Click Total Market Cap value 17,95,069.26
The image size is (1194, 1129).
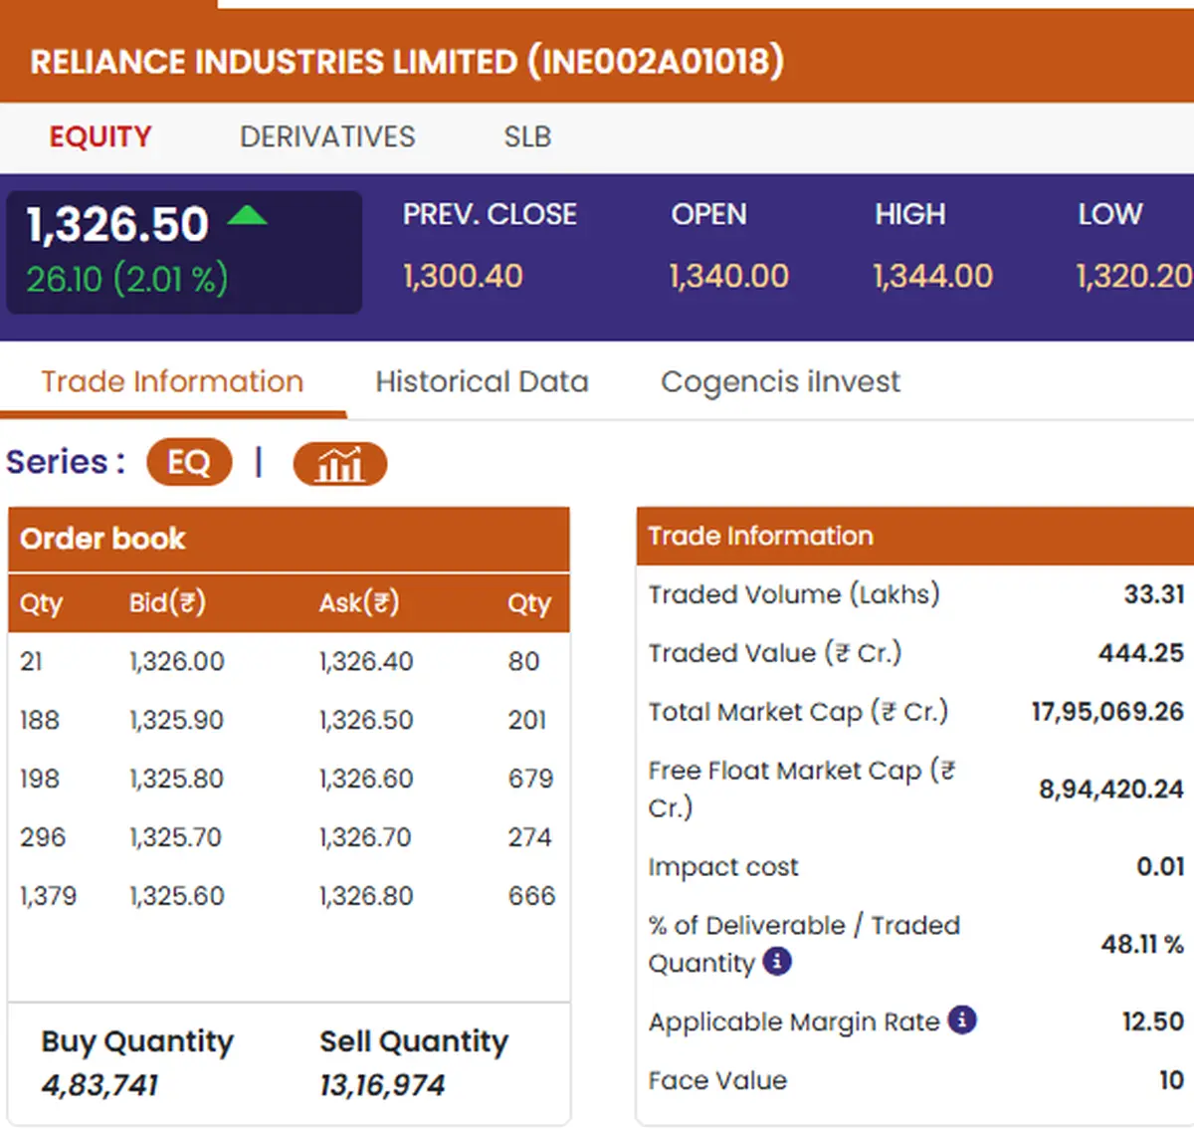pyautogui.click(x=1107, y=712)
